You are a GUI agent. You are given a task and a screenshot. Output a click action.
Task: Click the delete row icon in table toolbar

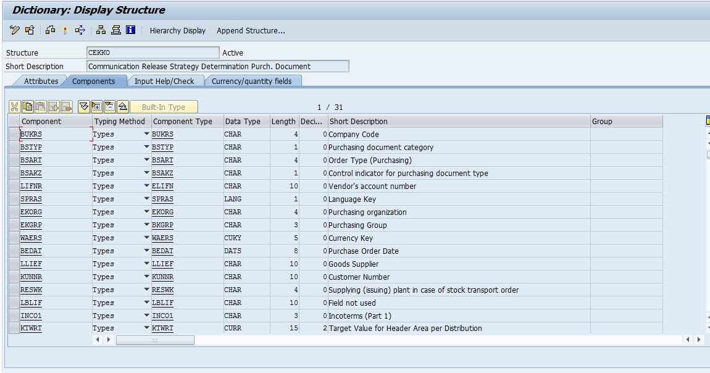click(x=67, y=106)
